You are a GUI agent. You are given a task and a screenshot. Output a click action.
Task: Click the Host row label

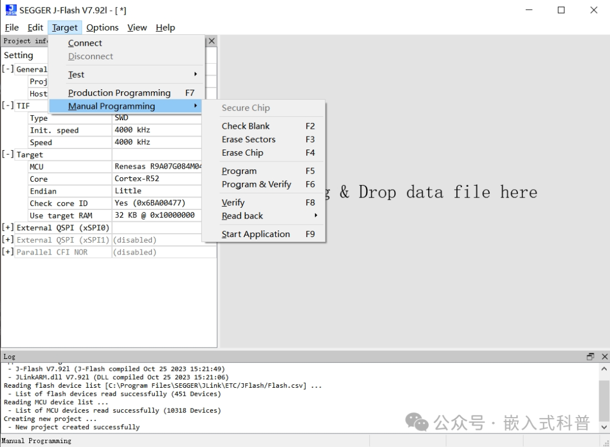tap(38, 94)
